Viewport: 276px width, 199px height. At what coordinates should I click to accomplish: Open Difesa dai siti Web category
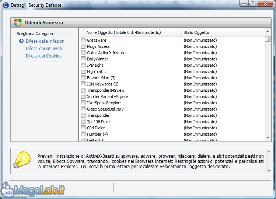44,48
